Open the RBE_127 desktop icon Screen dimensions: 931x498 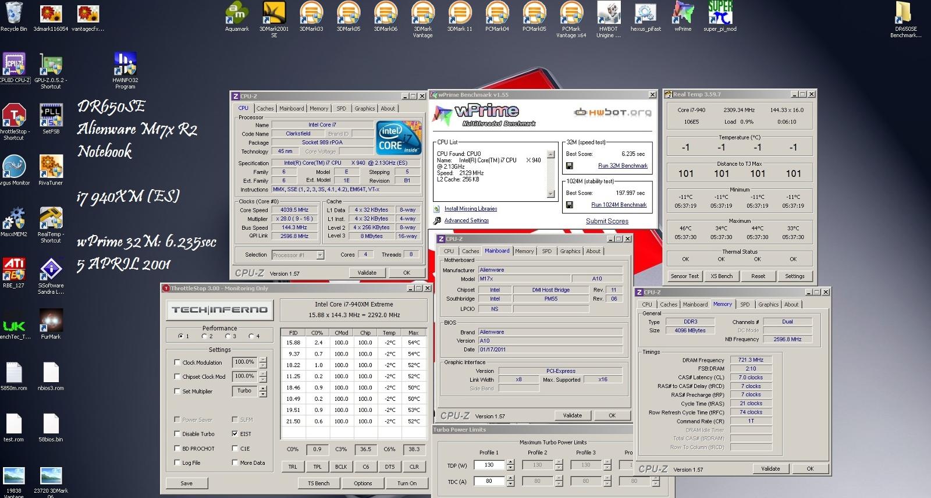(13, 273)
